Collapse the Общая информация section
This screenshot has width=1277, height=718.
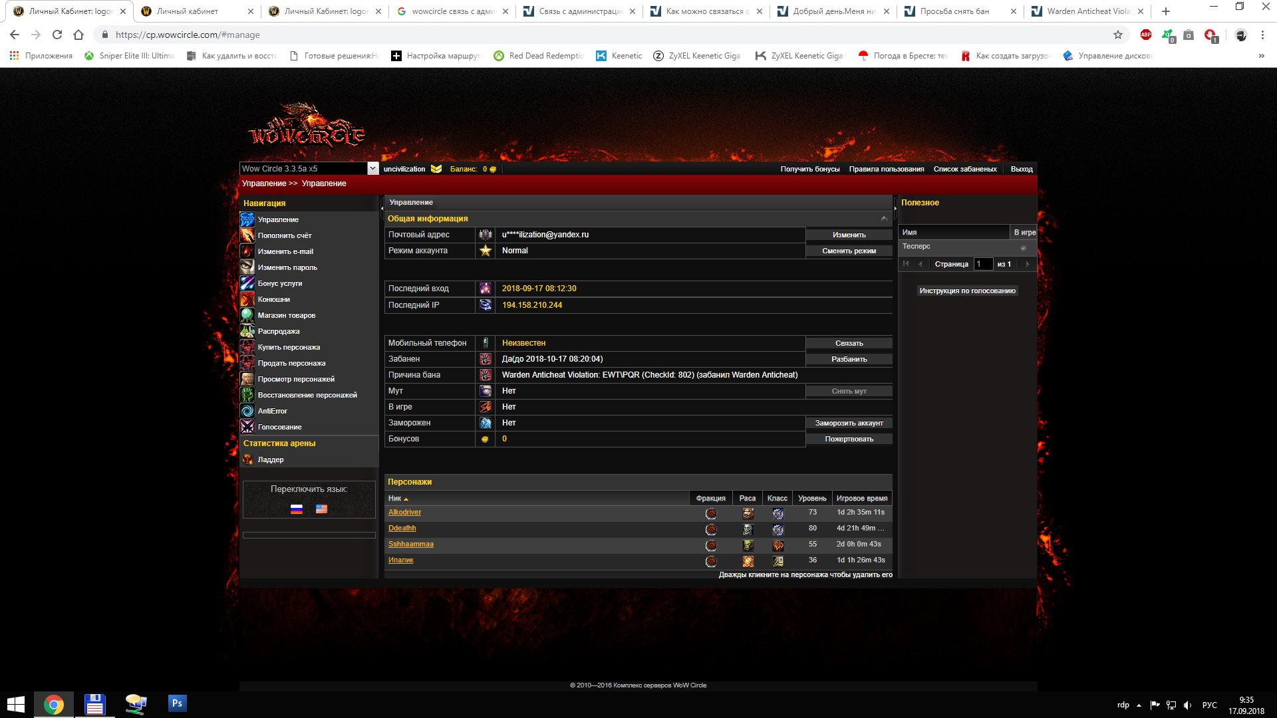point(884,219)
